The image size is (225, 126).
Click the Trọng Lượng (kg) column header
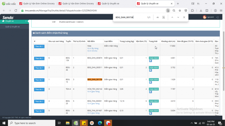[x=127, y=41]
